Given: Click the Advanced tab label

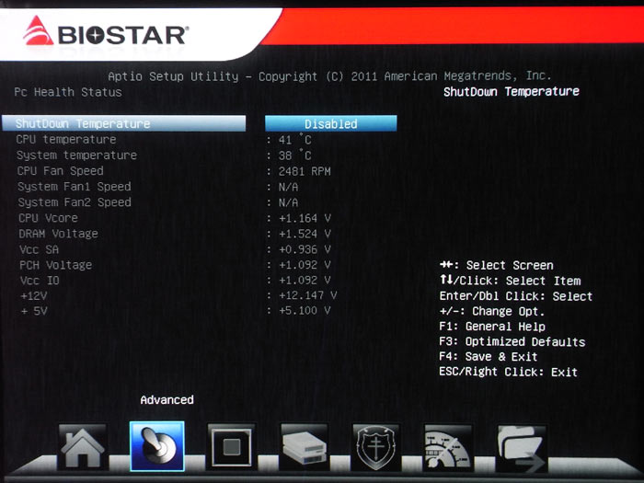Looking at the screenshot, I should click(167, 400).
